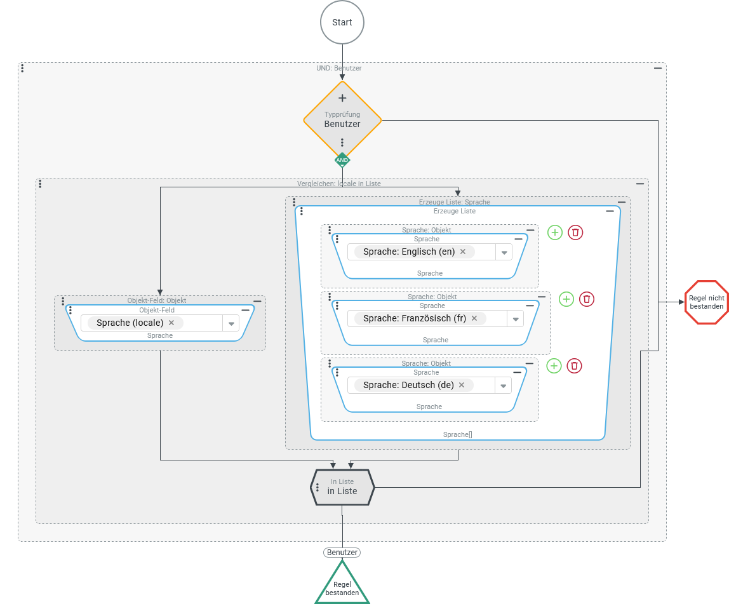Viewport: 729px width, 604px height.
Task: Click green add button beside Französisch entry
Action: tap(566, 299)
